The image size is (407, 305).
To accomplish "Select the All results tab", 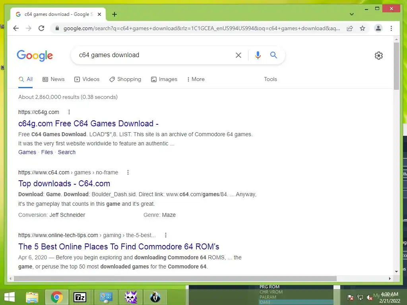I will 25,79.
